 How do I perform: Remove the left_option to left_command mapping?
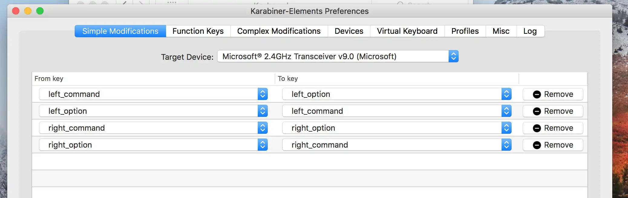click(553, 111)
